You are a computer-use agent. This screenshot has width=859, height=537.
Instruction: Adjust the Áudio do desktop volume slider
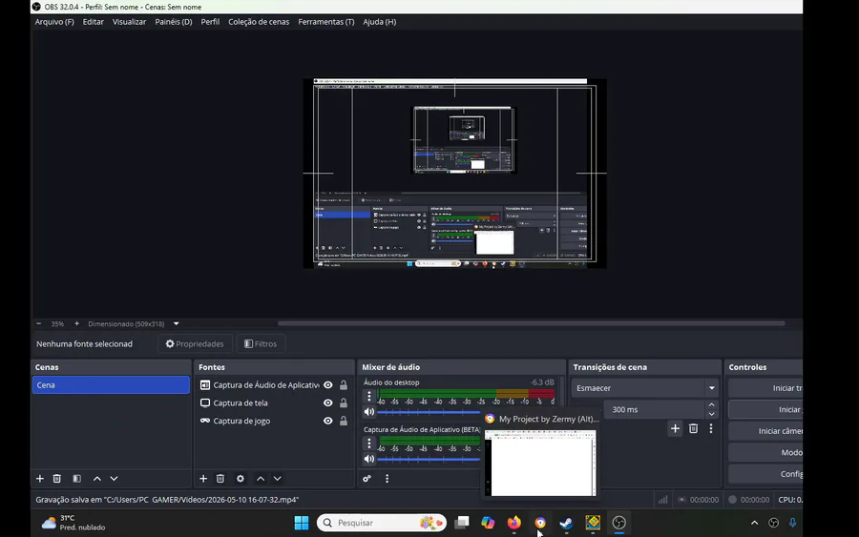click(x=429, y=412)
